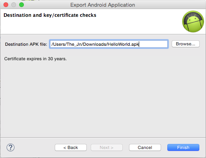
Task: Close the Export Android Application window
Action: tap(6, 5)
